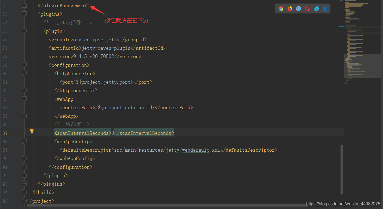Open preview in Safari browser

[x=298, y=8]
